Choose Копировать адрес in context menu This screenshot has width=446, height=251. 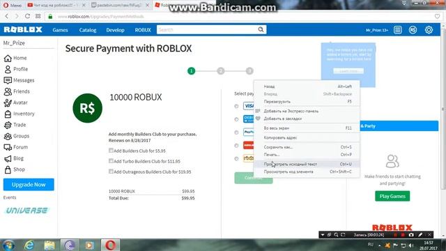(x=307, y=138)
